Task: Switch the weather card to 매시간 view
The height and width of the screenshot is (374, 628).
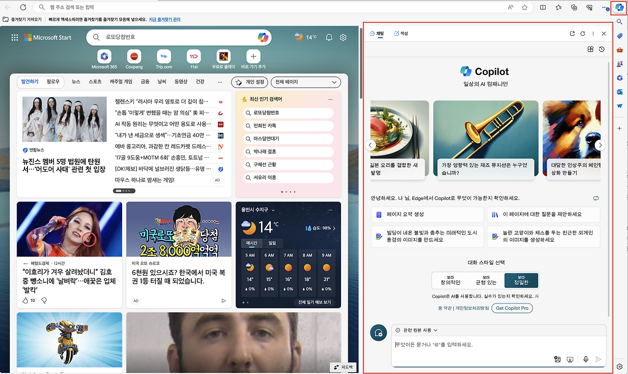Action: [252, 243]
